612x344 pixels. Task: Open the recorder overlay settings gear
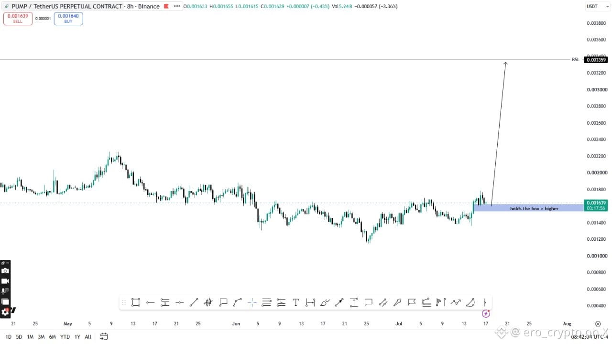5,312
